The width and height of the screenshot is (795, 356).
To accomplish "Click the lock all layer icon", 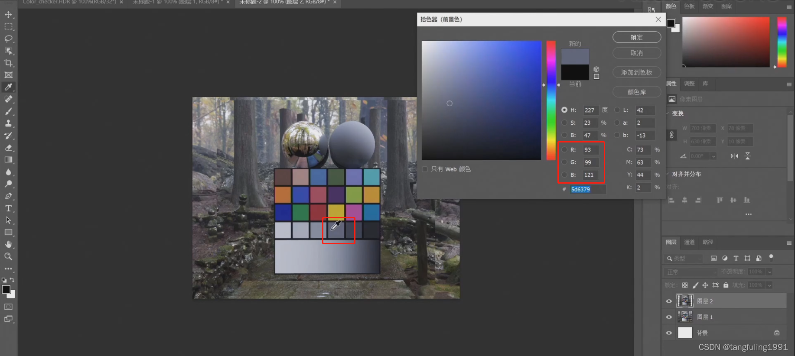I will pos(726,285).
